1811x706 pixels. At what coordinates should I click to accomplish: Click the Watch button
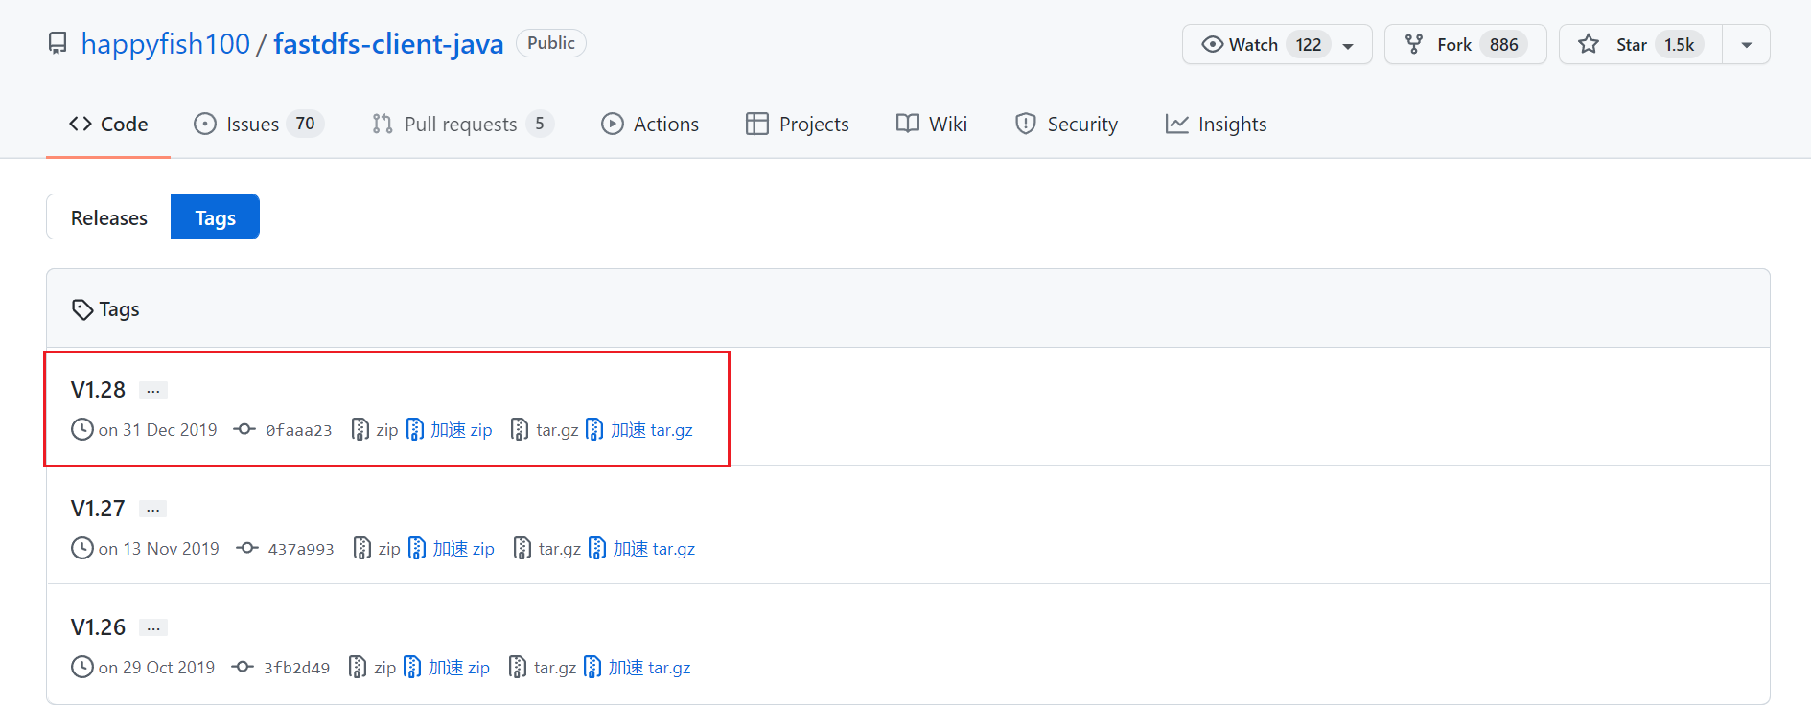point(1277,45)
